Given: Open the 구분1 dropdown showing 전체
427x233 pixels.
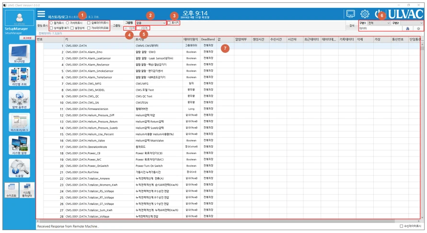Looking at the screenshot, I should 379,23.
